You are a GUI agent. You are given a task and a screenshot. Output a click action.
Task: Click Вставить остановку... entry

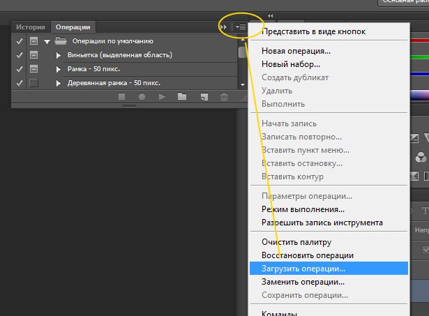pyautogui.click(x=329, y=163)
